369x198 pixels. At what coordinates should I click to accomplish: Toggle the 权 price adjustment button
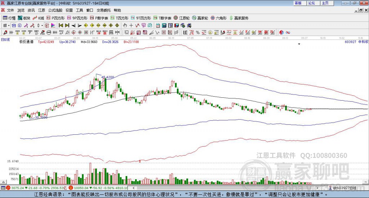click(47, 26)
